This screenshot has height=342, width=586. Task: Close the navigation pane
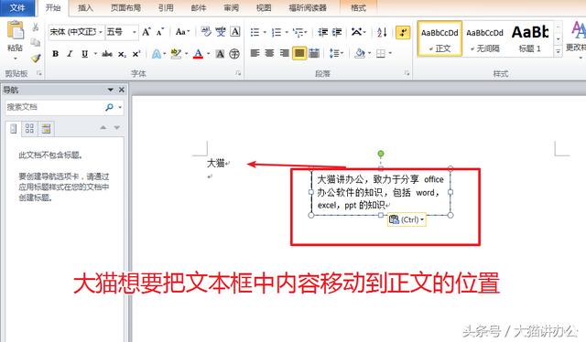122,90
